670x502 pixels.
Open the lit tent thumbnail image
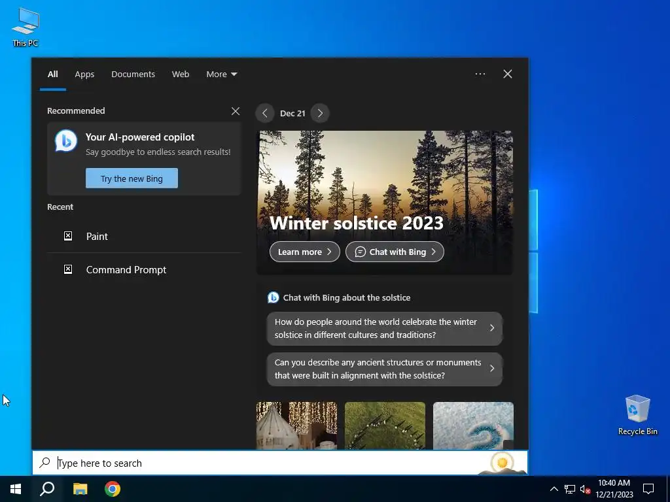(296, 425)
